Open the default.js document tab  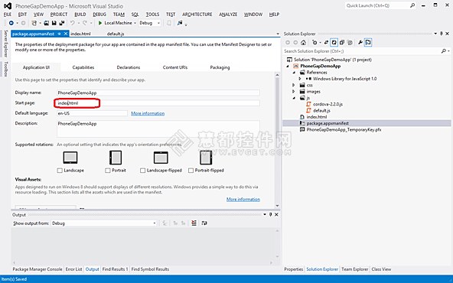pos(116,34)
